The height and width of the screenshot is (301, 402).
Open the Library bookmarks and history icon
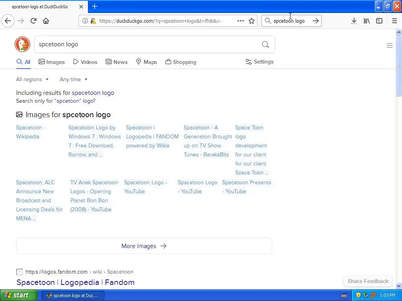click(367, 21)
